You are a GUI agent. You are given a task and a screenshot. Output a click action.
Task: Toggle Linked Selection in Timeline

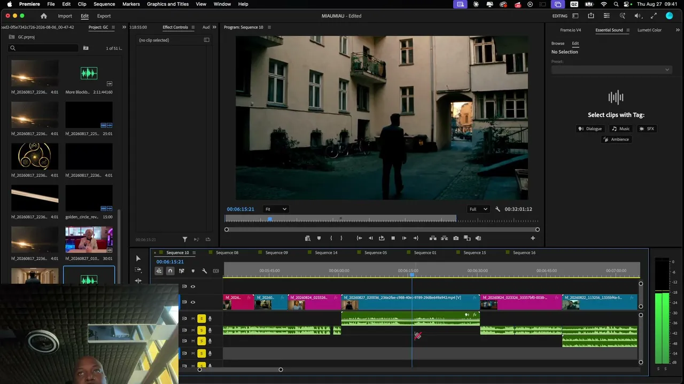pyautogui.click(x=182, y=271)
